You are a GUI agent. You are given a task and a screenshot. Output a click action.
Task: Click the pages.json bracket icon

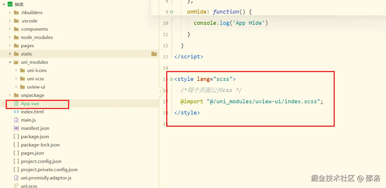click(x=16, y=153)
